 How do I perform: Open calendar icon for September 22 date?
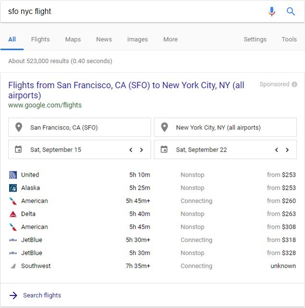(x=164, y=149)
